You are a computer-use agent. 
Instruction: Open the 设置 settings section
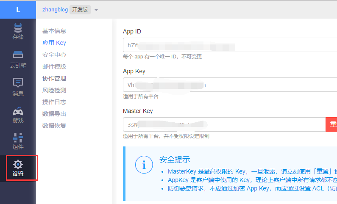click(x=18, y=168)
